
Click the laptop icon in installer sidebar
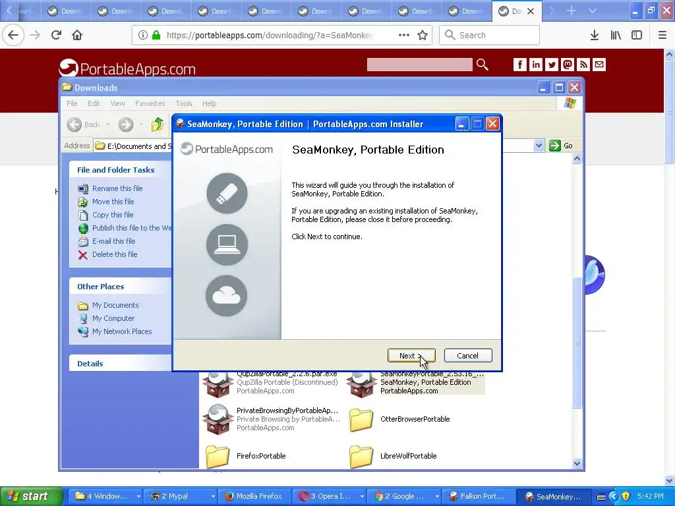click(x=227, y=244)
